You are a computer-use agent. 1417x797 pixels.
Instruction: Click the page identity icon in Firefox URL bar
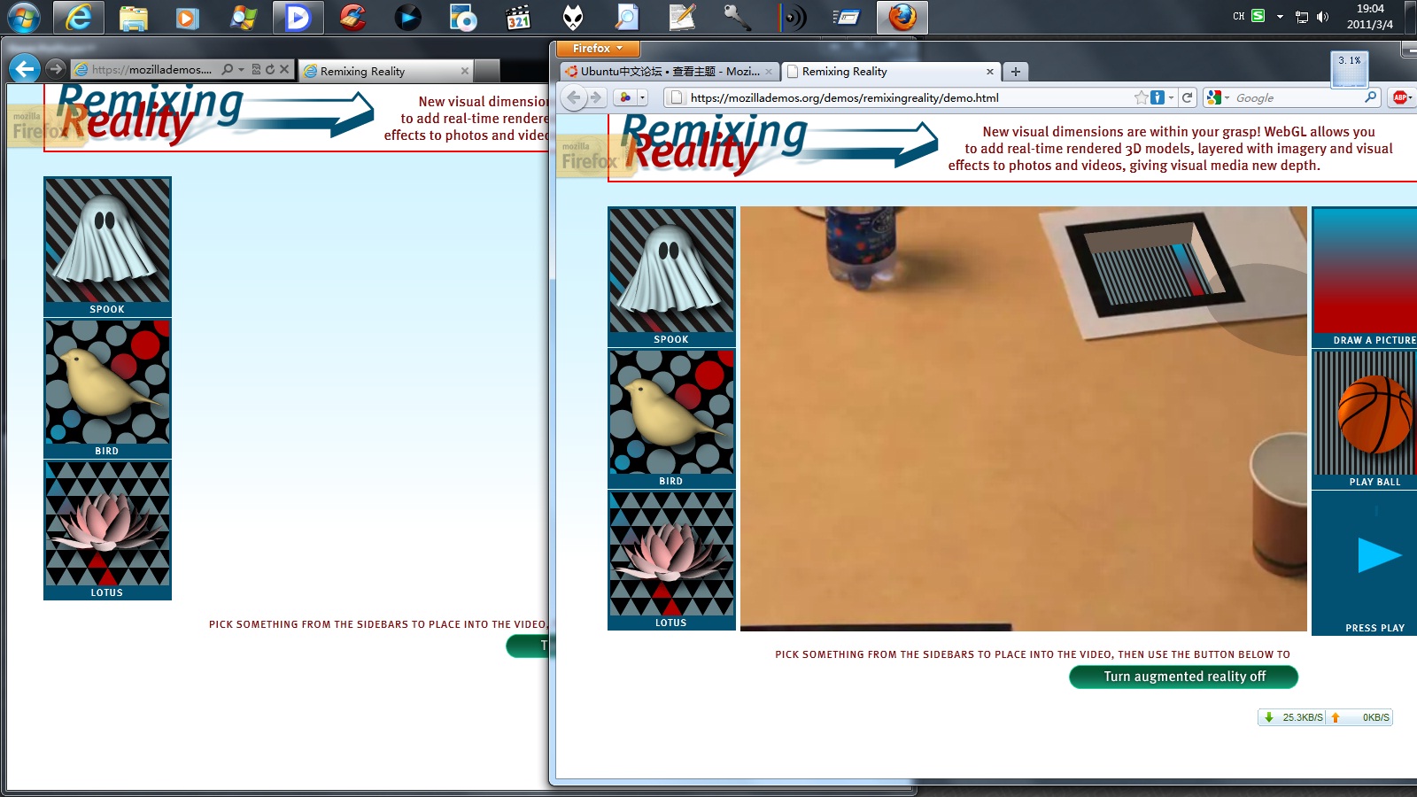click(x=678, y=97)
